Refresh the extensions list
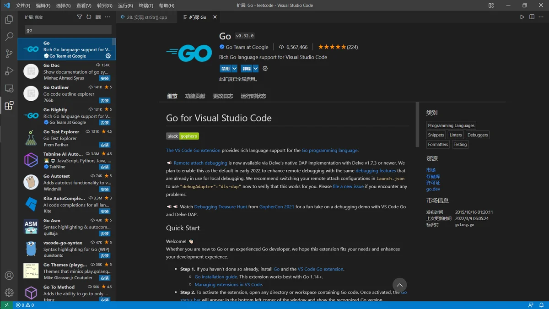Viewport: 549px width, 309px height. [89, 17]
